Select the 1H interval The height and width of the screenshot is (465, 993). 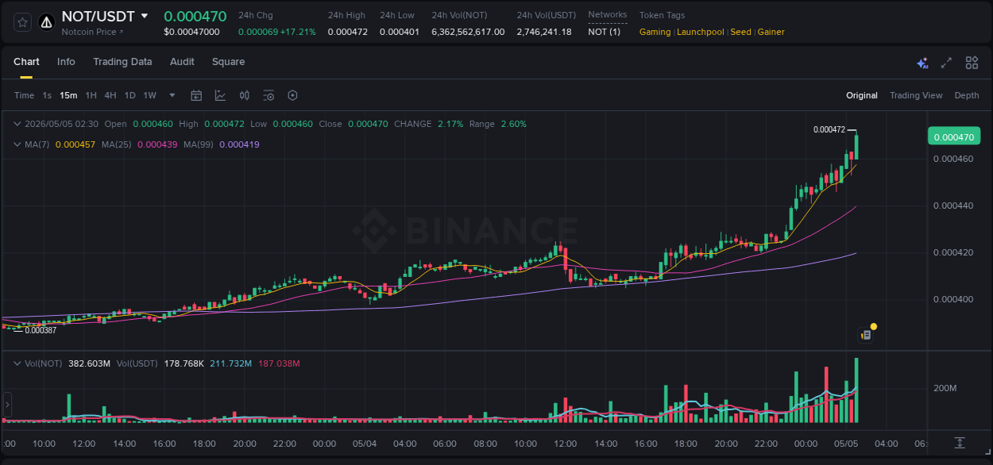pos(91,95)
